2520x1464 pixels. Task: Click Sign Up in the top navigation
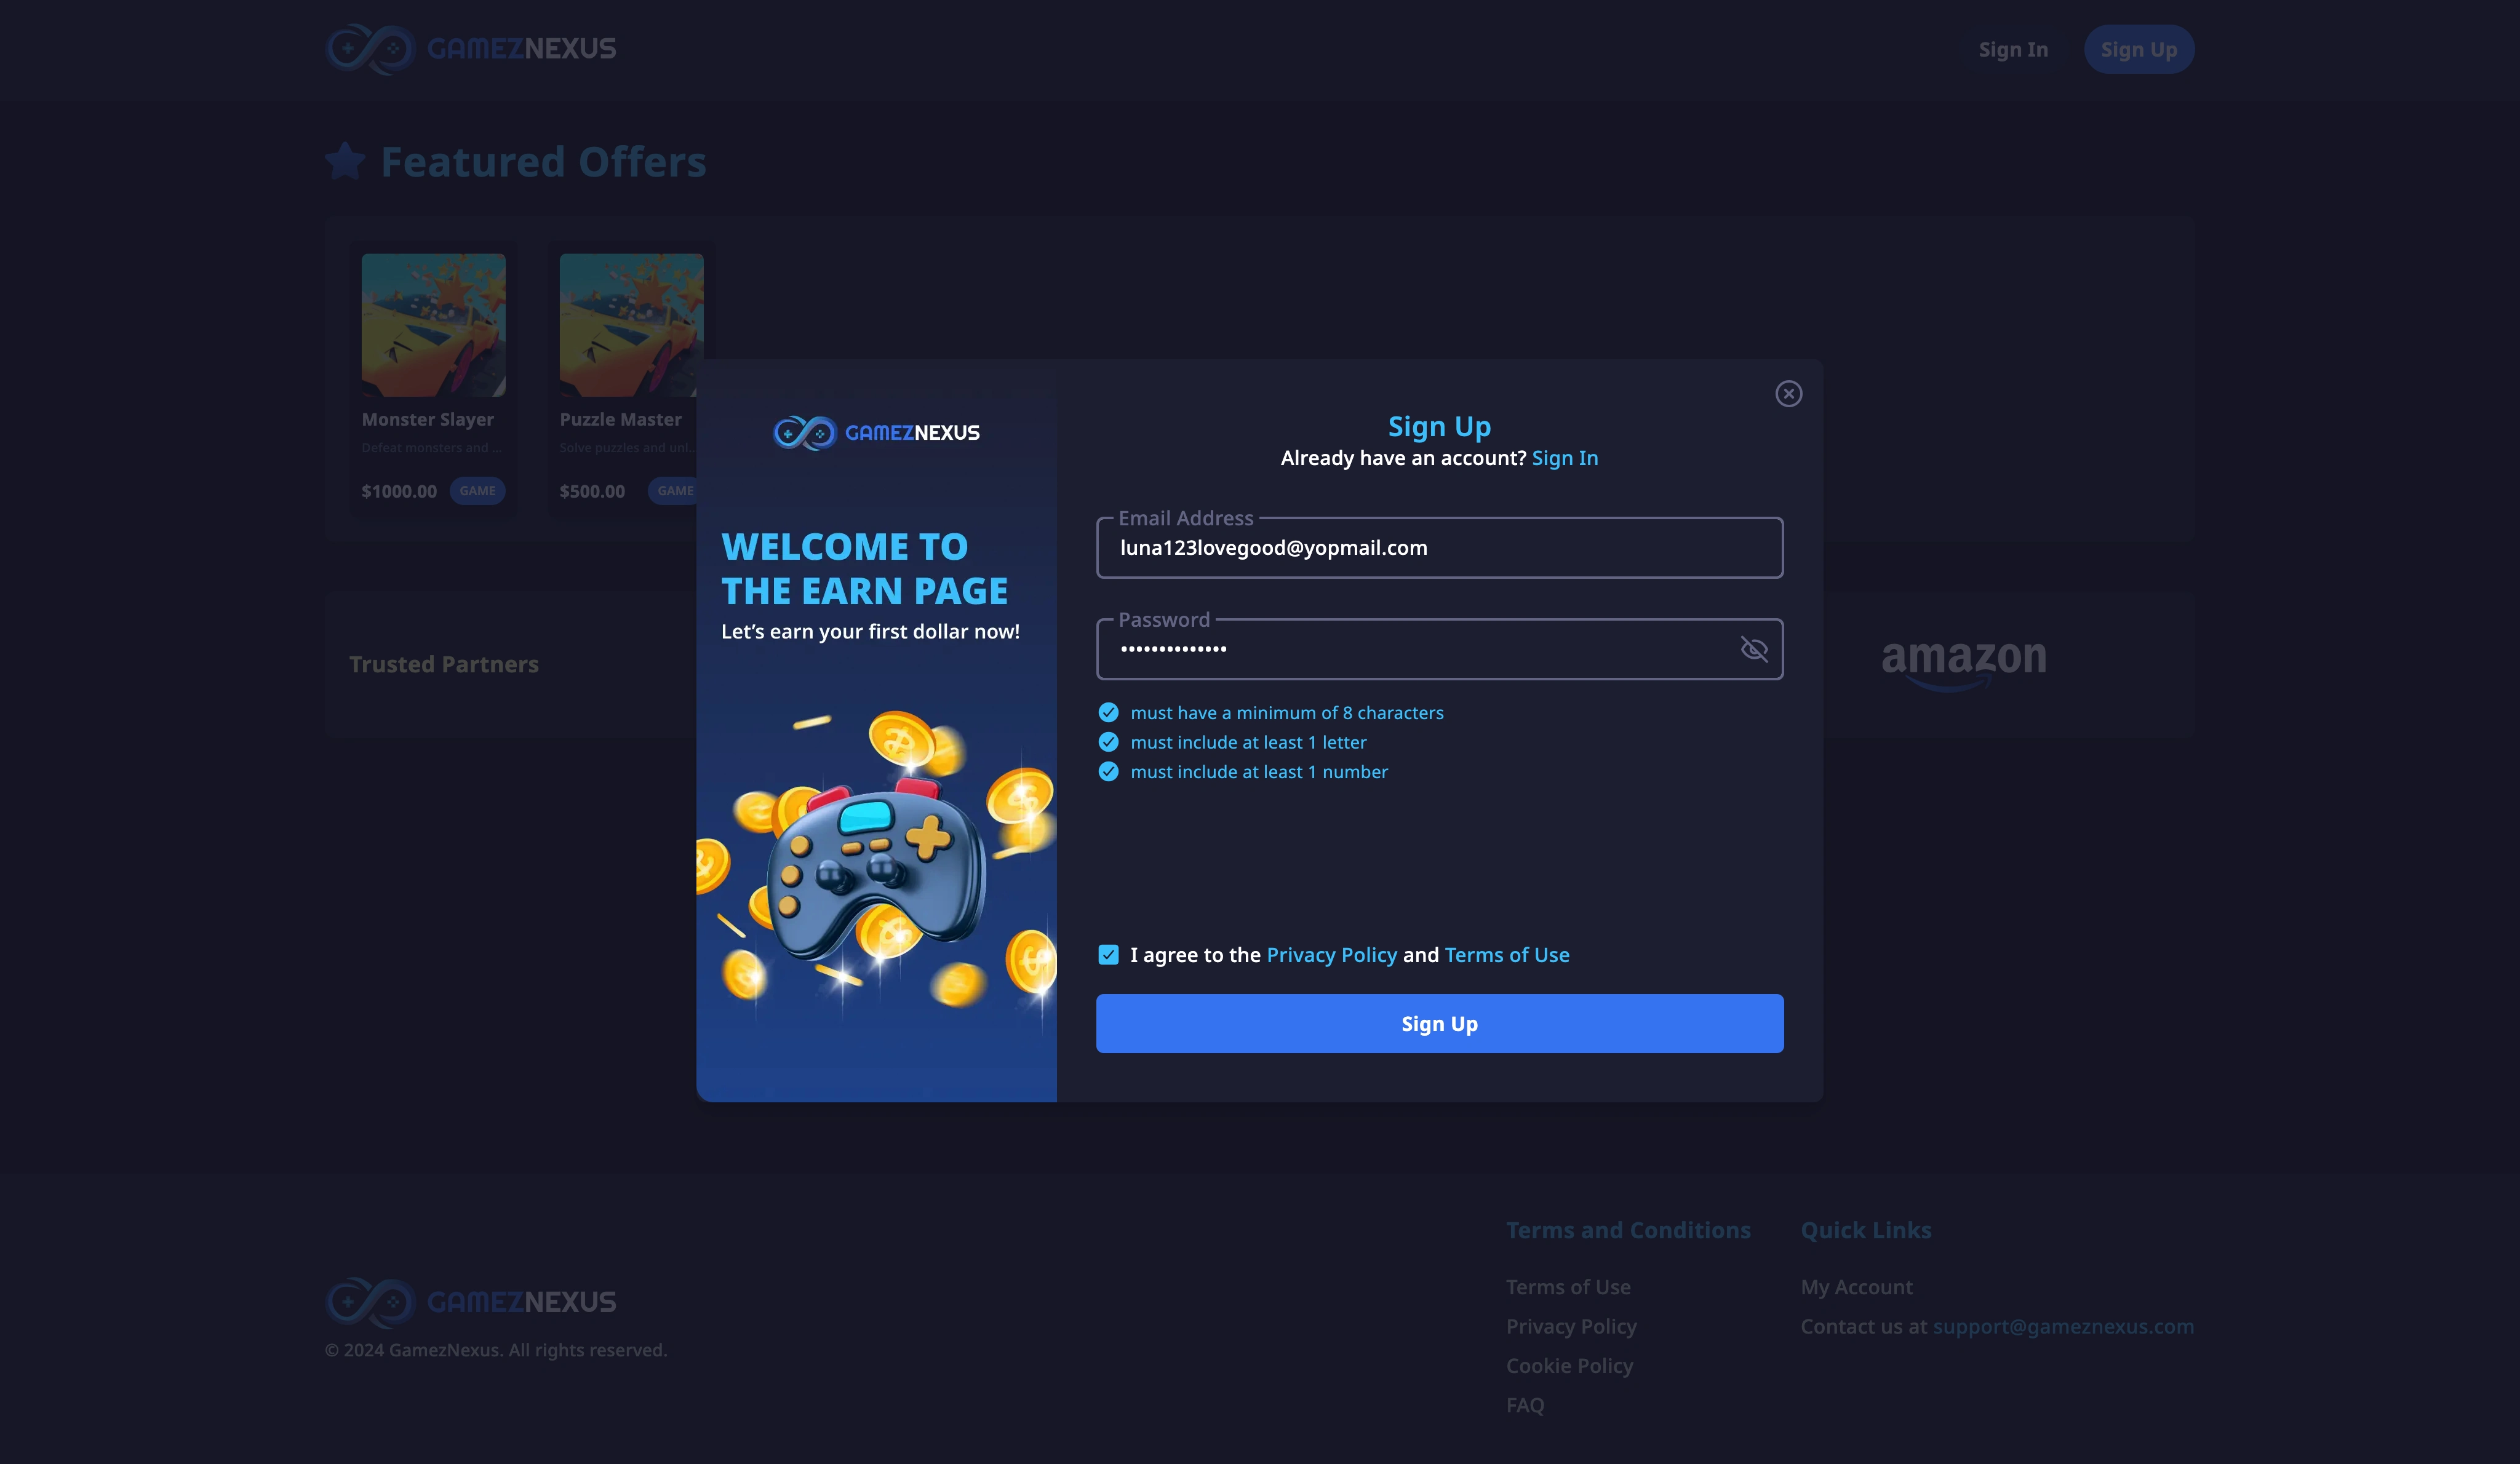[x=2138, y=50]
